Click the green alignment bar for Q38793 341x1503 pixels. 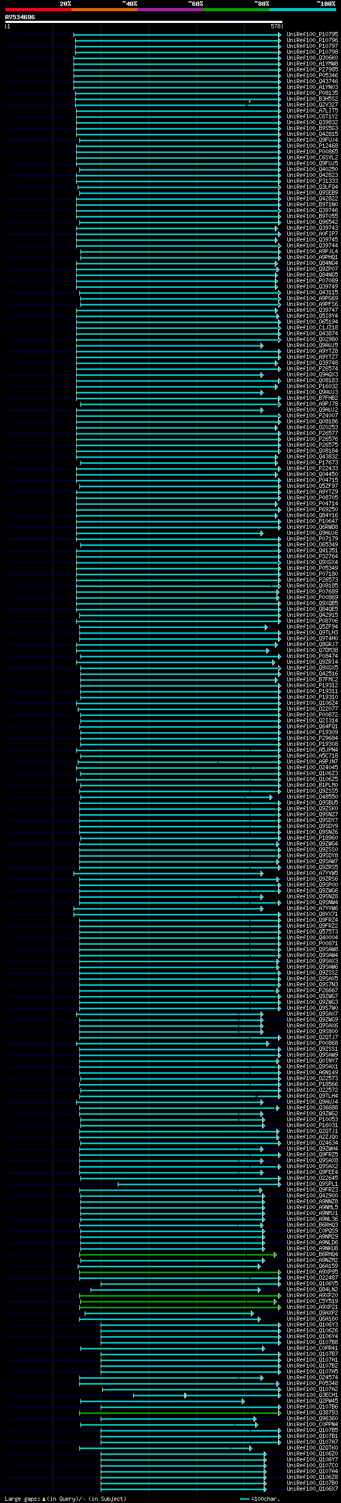(x=180, y=1413)
